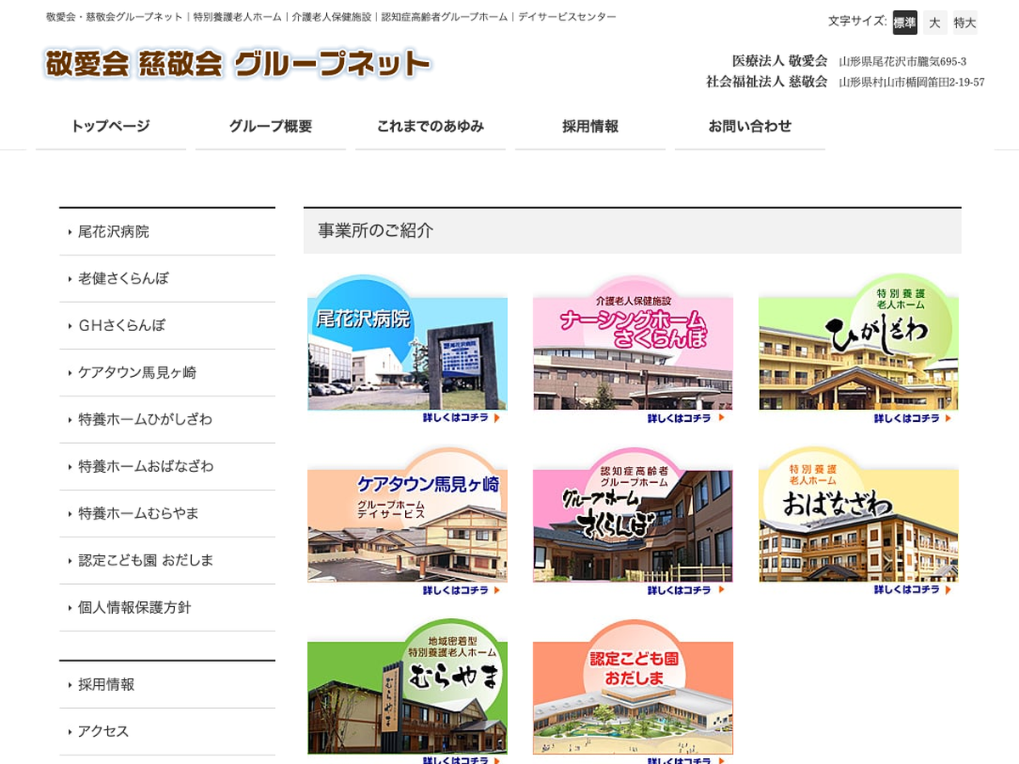This screenshot has width=1019, height=764.
Task: Open the グループ概要 navigation item
Action: point(270,126)
